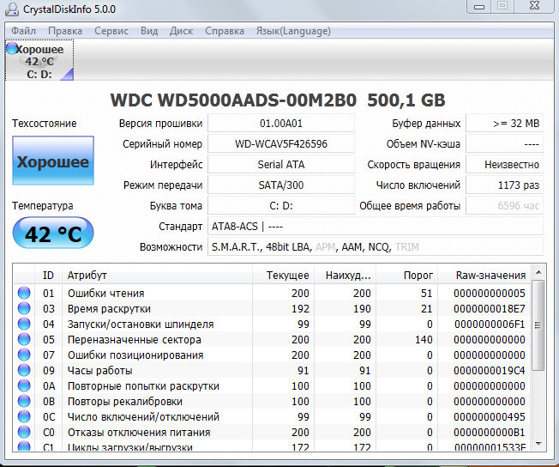This screenshot has height=467, width=559.
Task: Click status orb for Число включений/отключений row
Action: pos(24,416)
